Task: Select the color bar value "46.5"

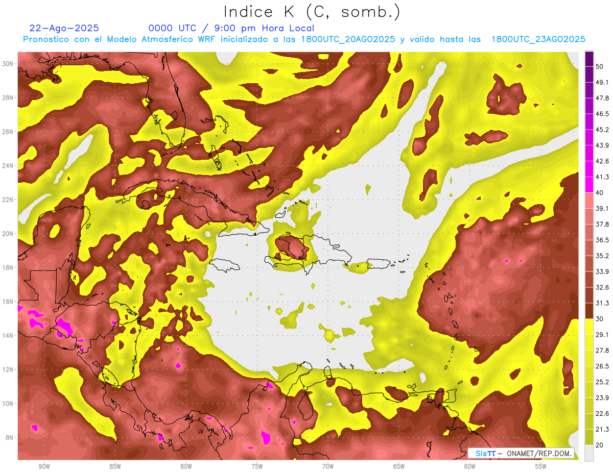Action: 602,114
